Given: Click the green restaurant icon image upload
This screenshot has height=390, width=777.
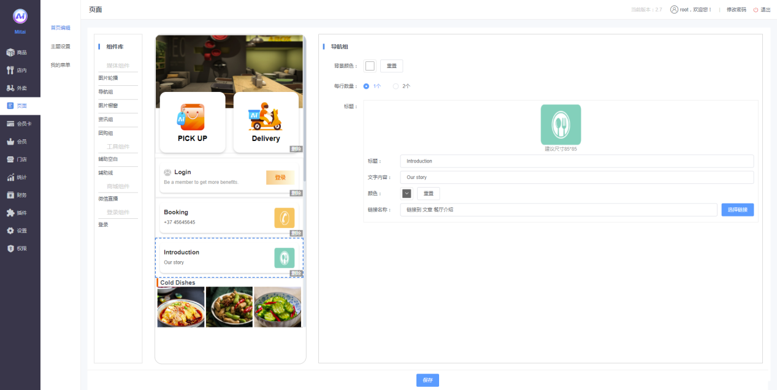Looking at the screenshot, I should click(561, 124).
